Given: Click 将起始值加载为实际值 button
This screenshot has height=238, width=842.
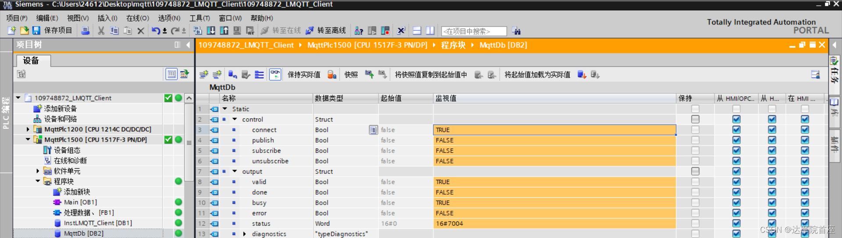Looking at the screenshot, I should click(537, 75).
